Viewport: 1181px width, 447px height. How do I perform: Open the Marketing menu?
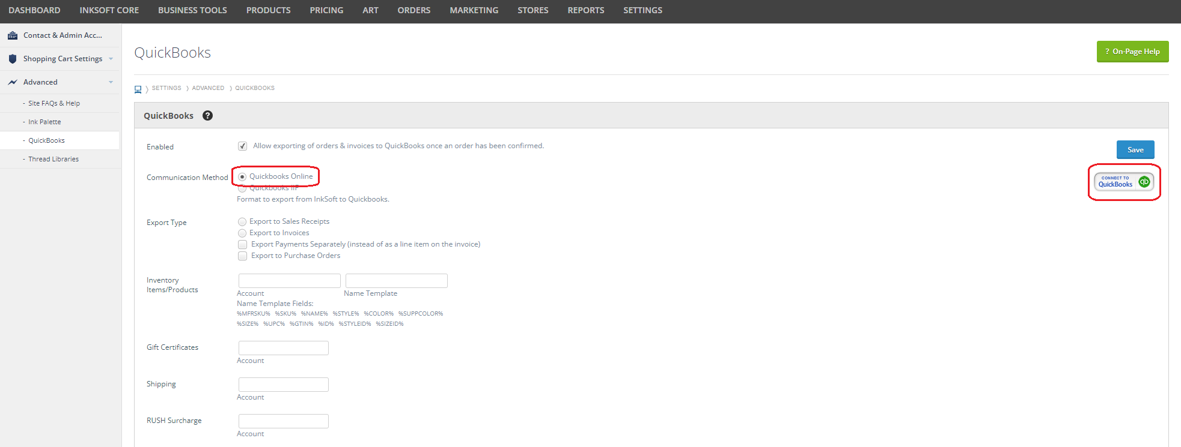[474, 10]
